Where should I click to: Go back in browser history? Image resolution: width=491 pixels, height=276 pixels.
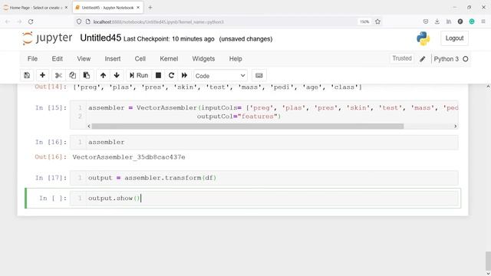[8, 21]
